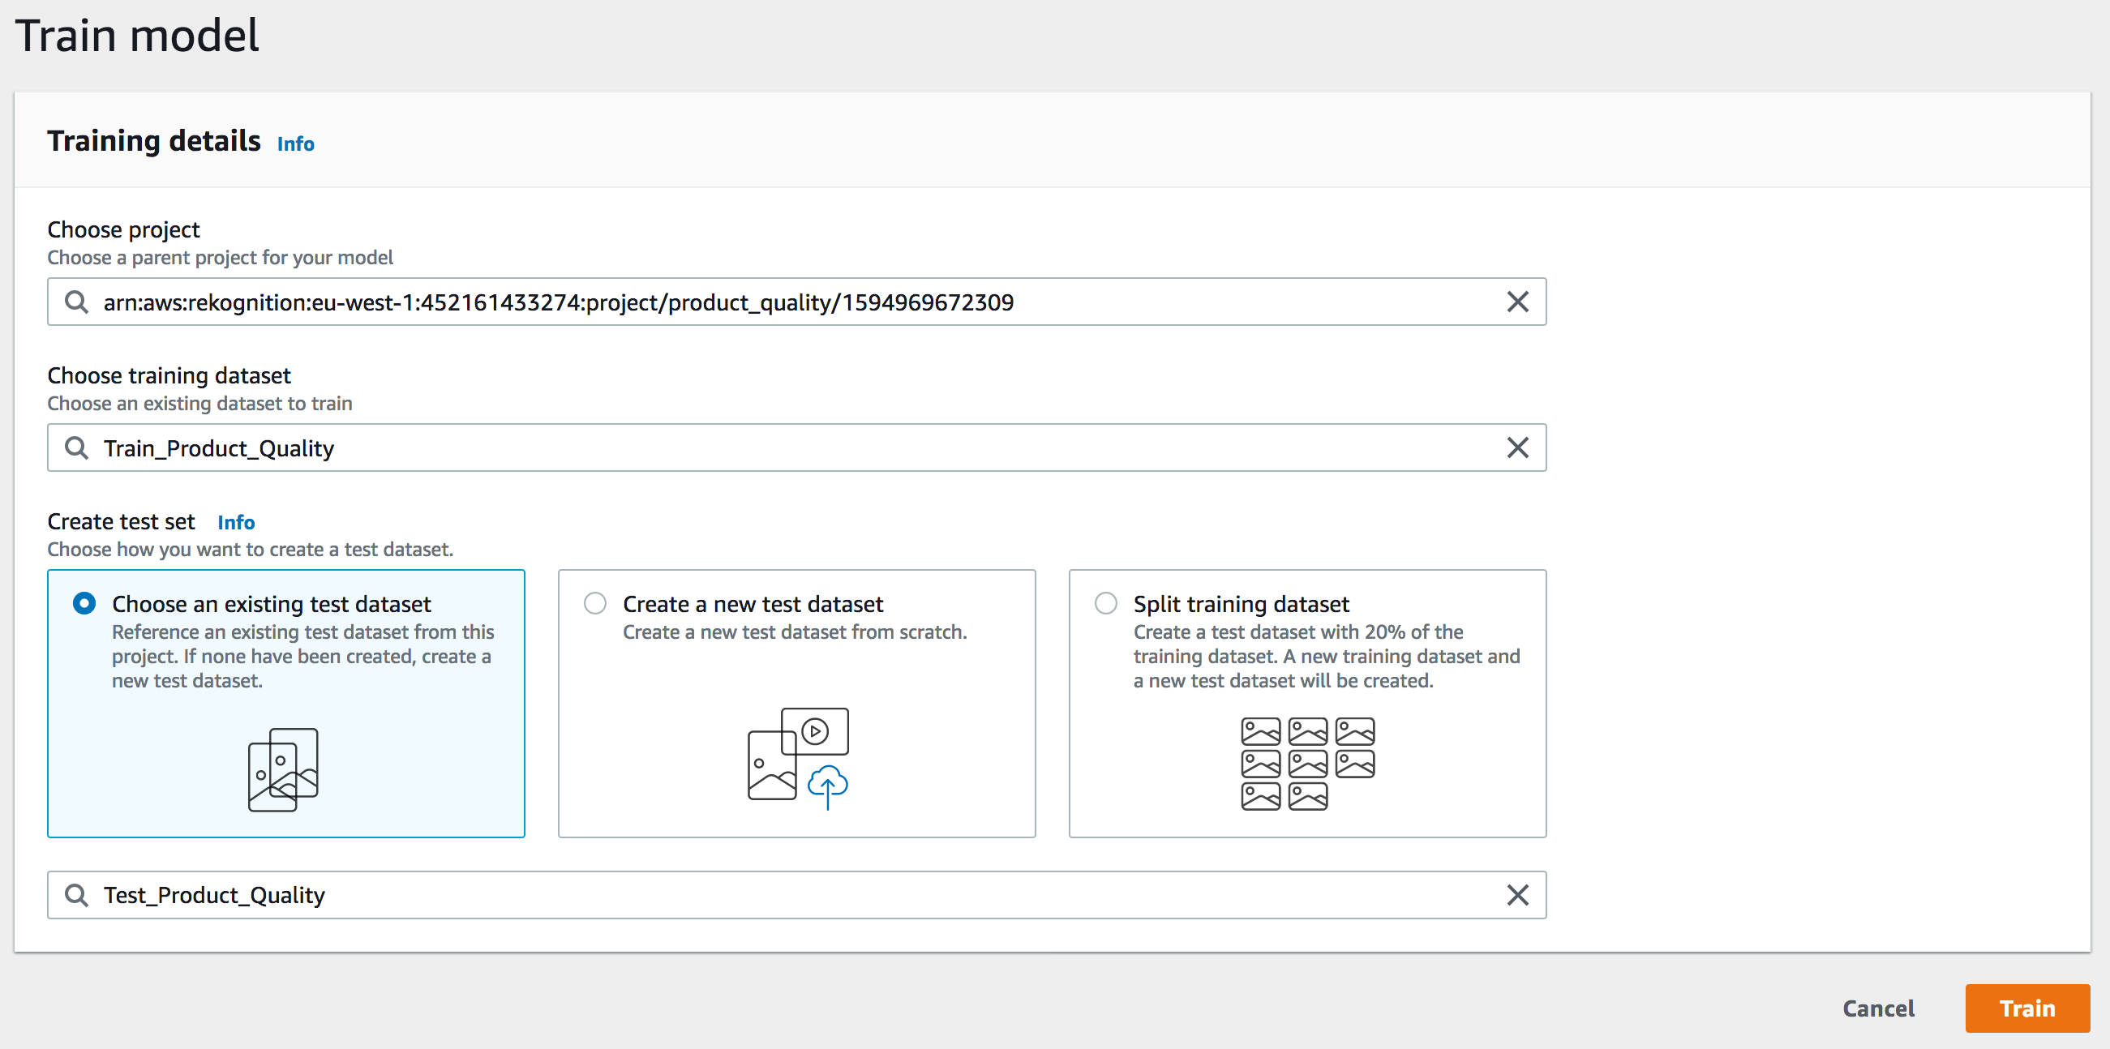
Task: Select Choose an existing test dataset radio
Action: click(84, 603)
